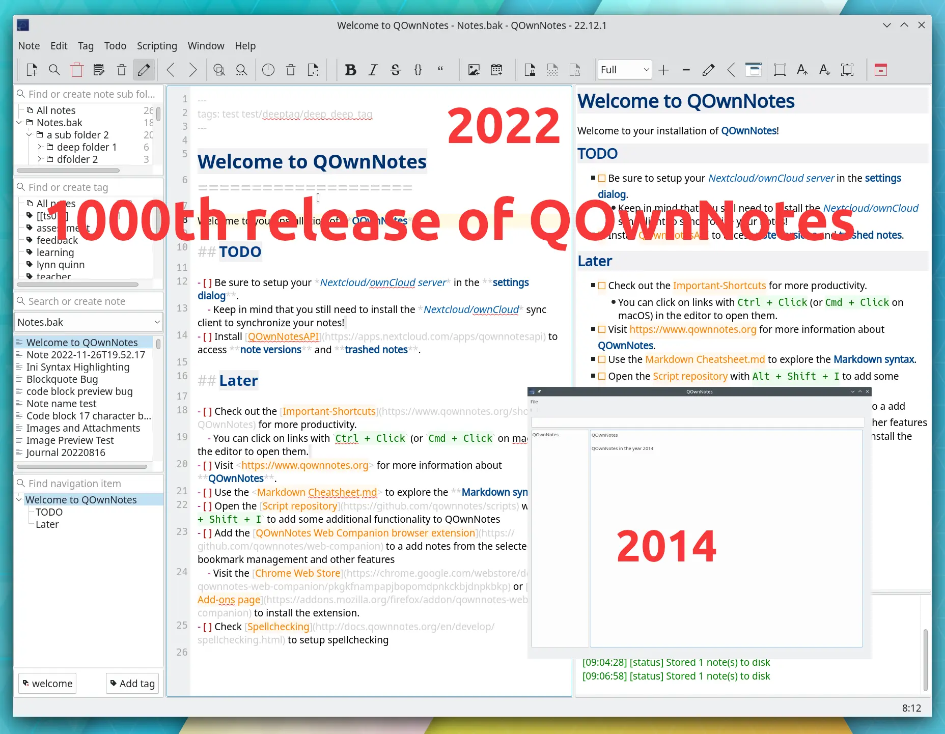945x734 pixels.
Task: Open the find note search icon
Action: (x=54, y=70)
